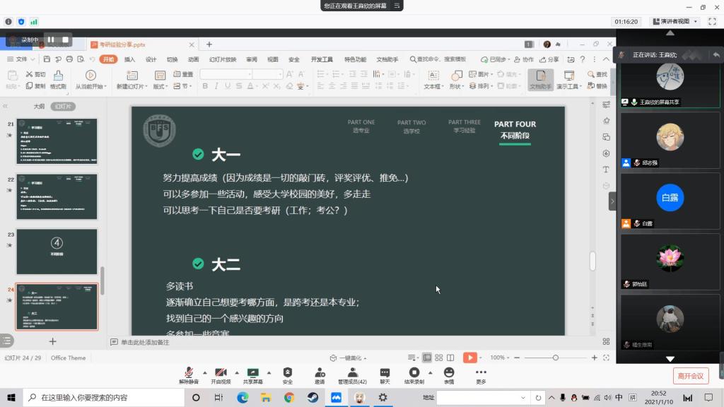Click the 从当前开始 slideshow button
Viewport: 724px width, 407px height.
coord(90,79)
